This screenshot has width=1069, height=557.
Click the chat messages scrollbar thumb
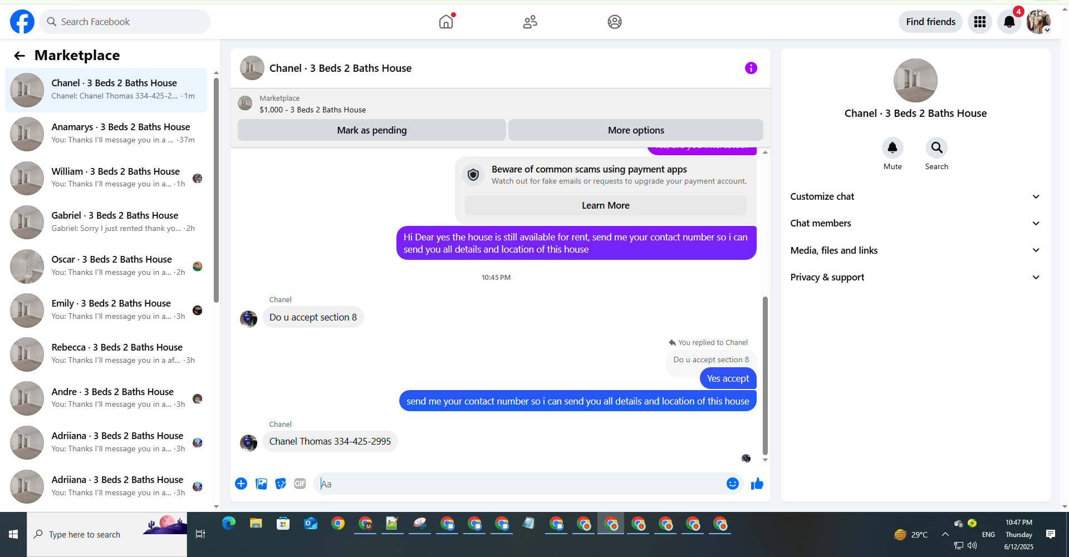765,376
